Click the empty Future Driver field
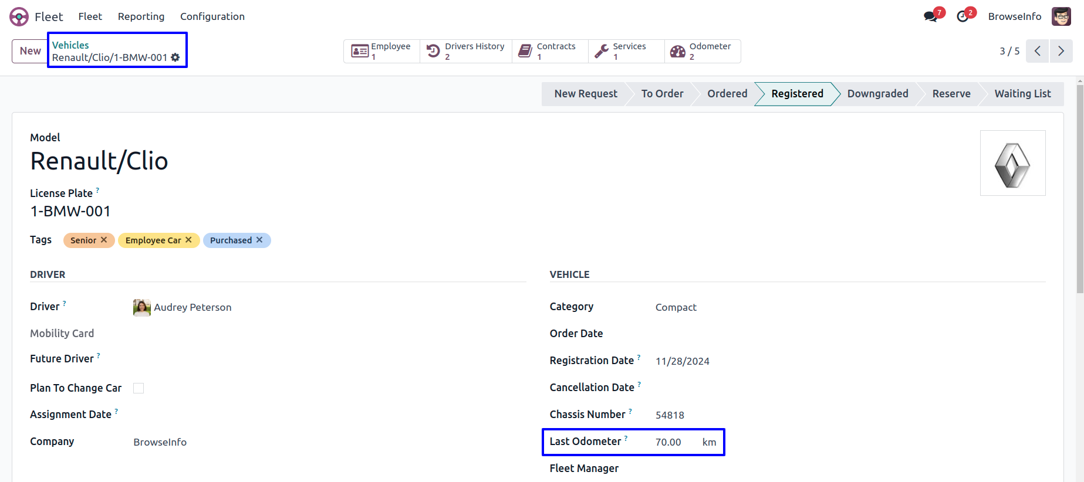The image size is (1084, 482). pos(329,359)
